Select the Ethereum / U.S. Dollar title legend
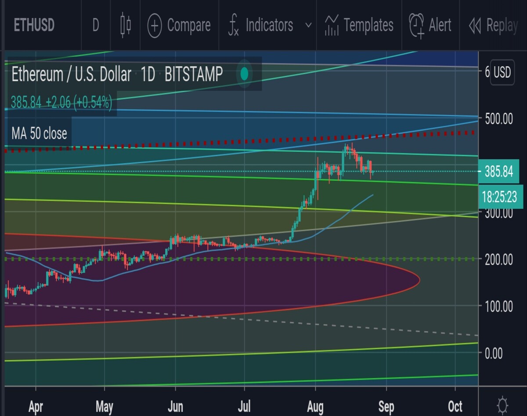Screen dimensions: 527x416 coord(117,75)
